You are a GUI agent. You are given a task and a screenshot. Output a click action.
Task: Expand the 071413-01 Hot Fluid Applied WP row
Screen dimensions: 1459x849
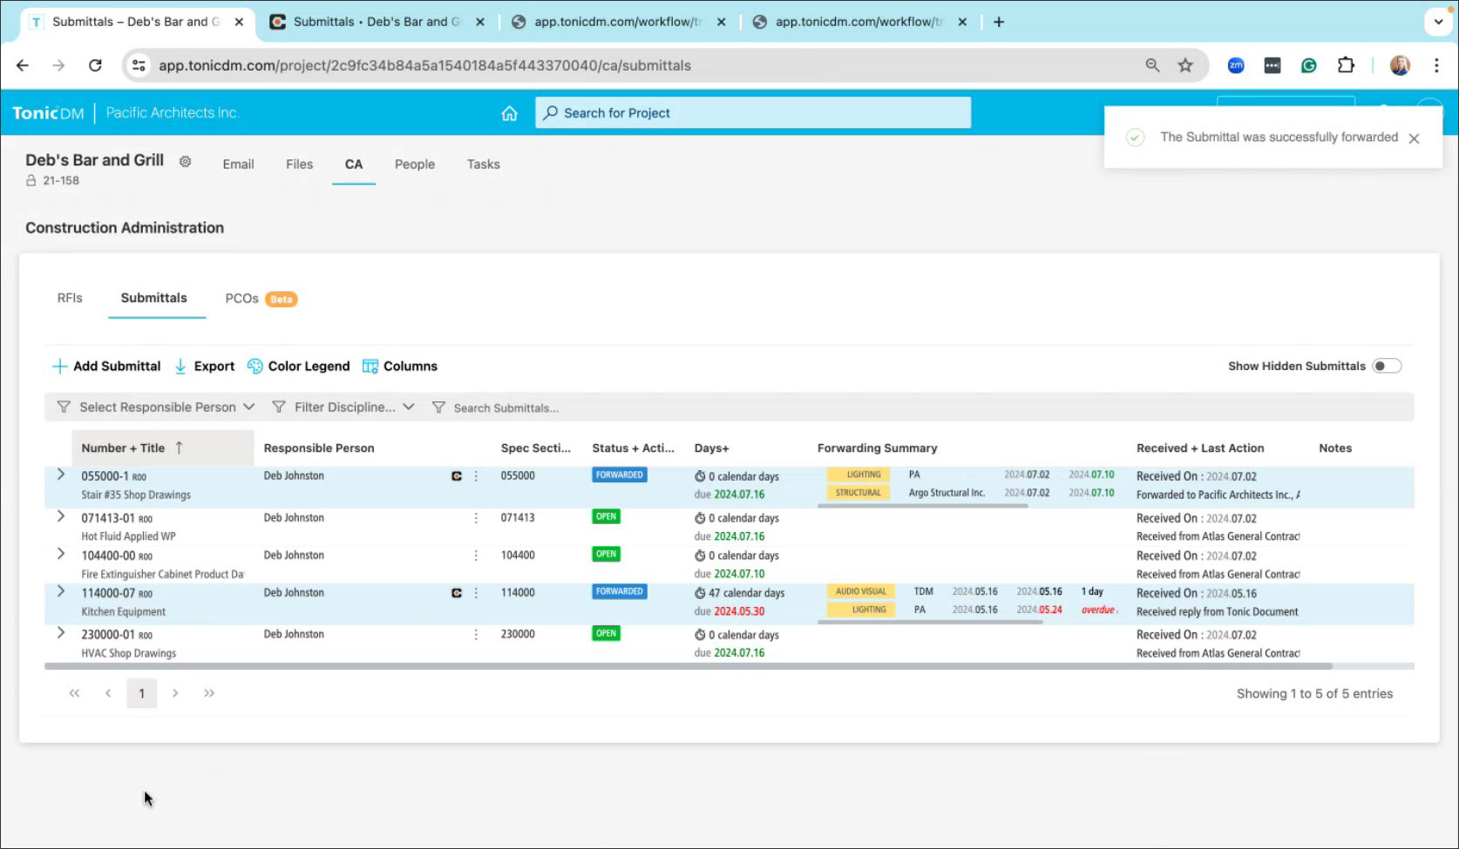pos(60,516)
